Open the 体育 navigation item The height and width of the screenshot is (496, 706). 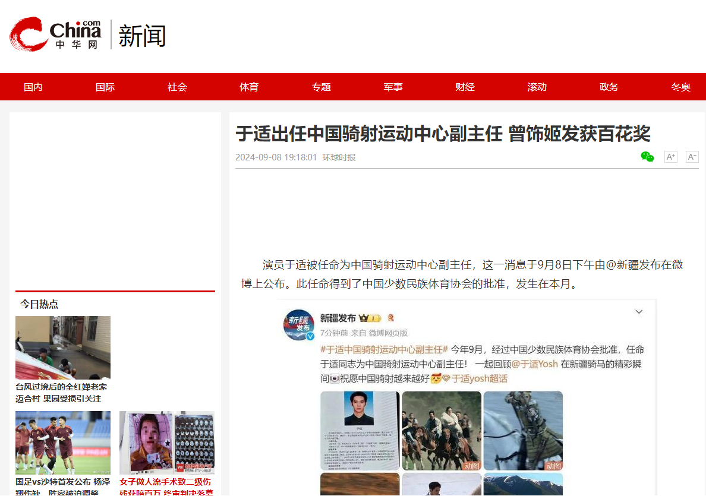click(249, 87)
